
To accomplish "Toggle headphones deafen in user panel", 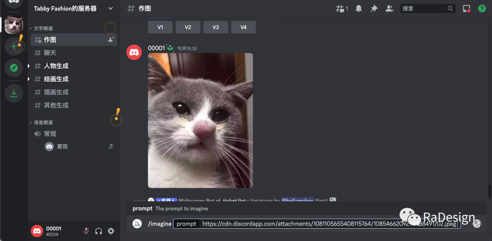I will coord(98,231).
